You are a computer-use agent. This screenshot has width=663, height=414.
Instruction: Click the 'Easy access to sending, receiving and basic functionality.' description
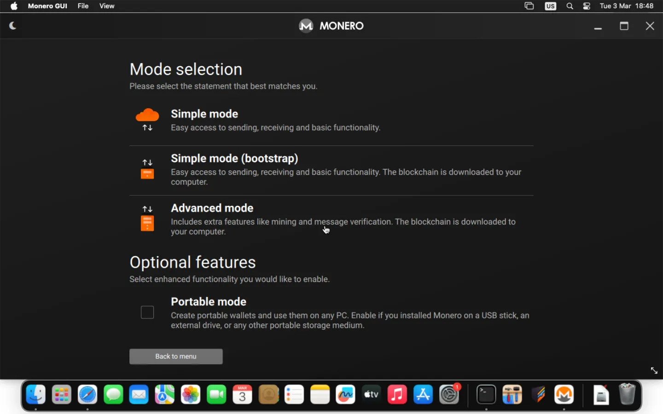(x=276, y=128)
